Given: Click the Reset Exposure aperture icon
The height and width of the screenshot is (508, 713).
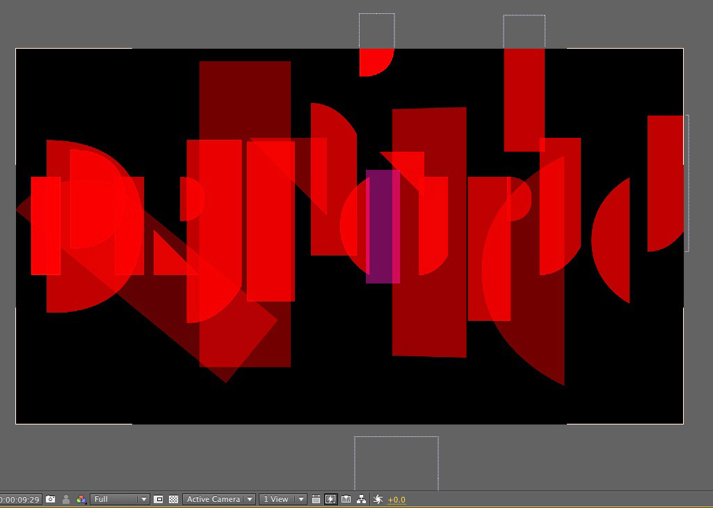Looking at the screenshot, I should point(378,500).
